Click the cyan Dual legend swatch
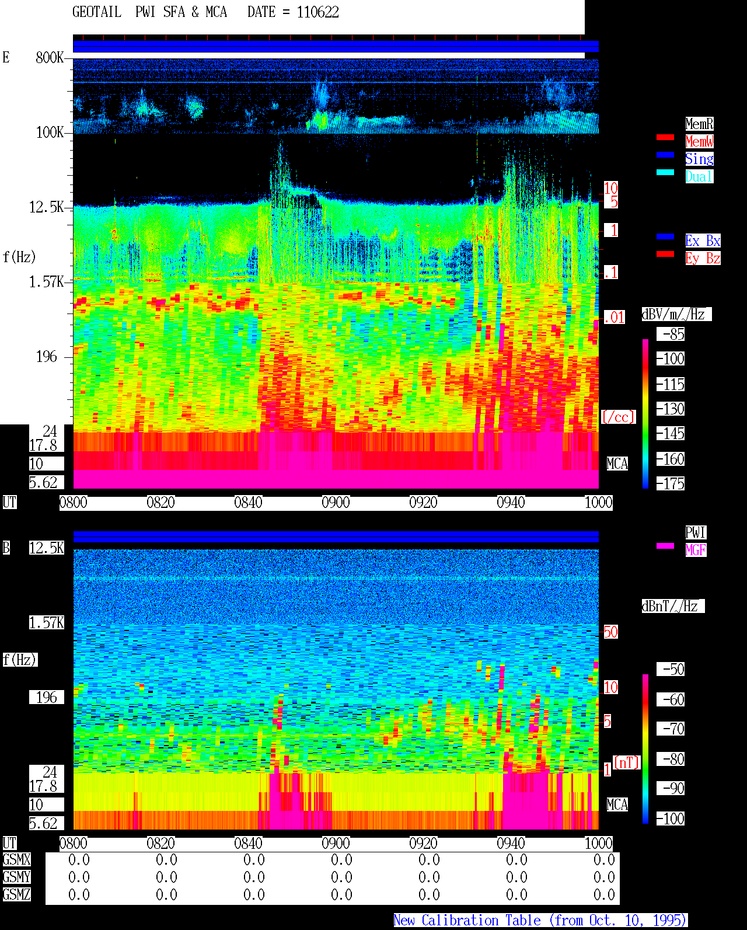This screenshot has width=747, height=930. point(665,172)
